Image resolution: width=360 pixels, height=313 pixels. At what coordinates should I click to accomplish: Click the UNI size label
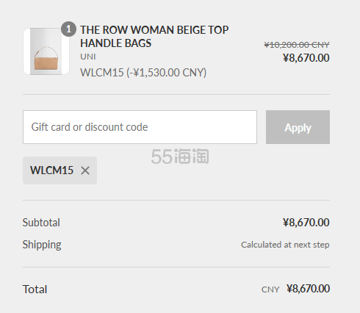(x=88, y=57)
